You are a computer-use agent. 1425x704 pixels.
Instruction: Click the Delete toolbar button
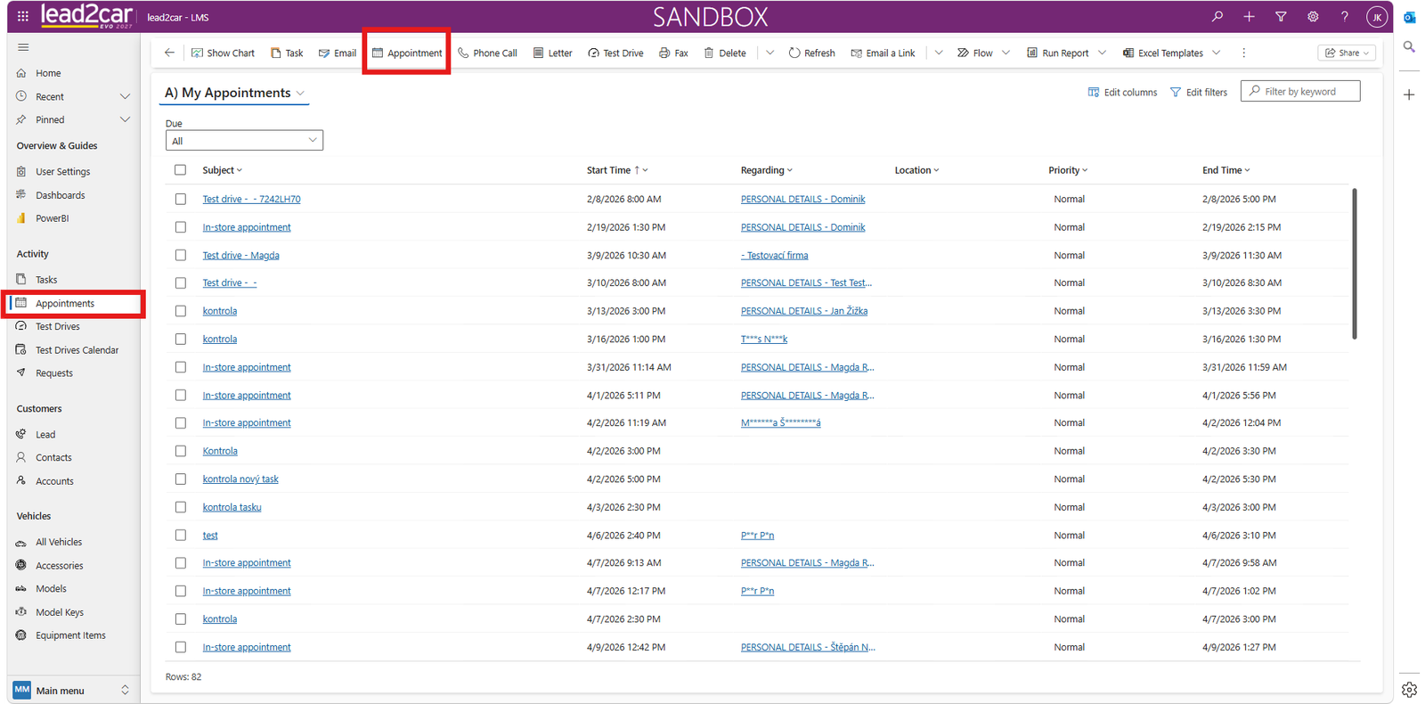tap(725, 53)
